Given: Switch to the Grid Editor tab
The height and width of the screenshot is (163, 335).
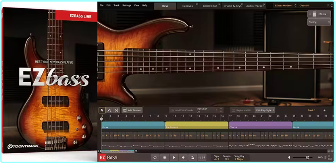Looking at the screenshot, I should coord(210,6).
